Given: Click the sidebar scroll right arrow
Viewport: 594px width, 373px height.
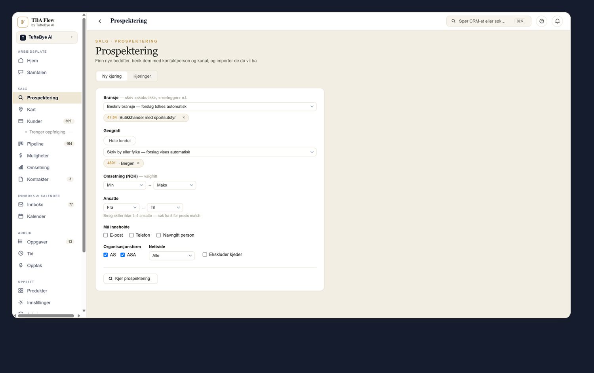Looking at the screenshot, I should coord(79,316).
